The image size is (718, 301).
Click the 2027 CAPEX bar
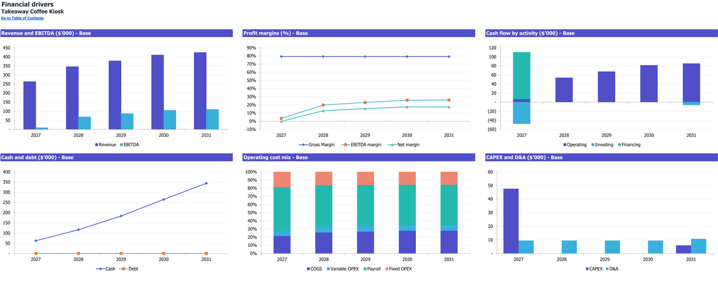click(x=511, y=221)
